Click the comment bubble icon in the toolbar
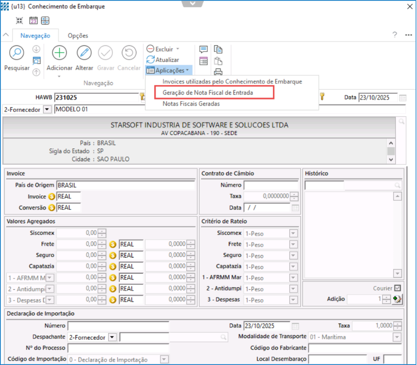 pos(203,49)
